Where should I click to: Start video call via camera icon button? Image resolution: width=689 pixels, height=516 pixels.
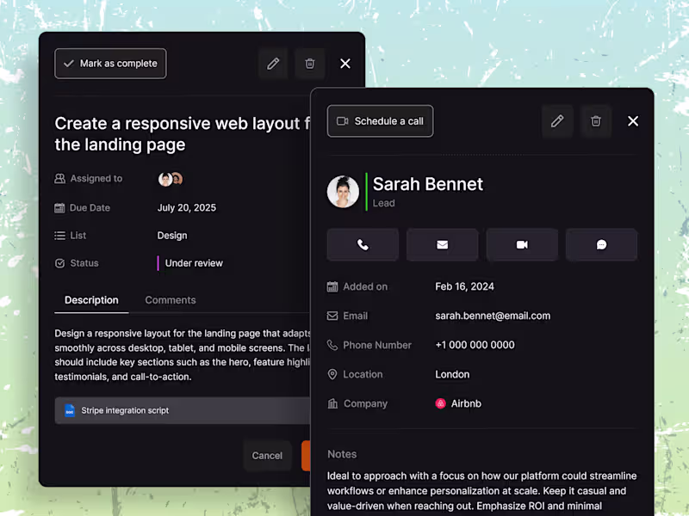pyautogui.click(x=522, y=245)
